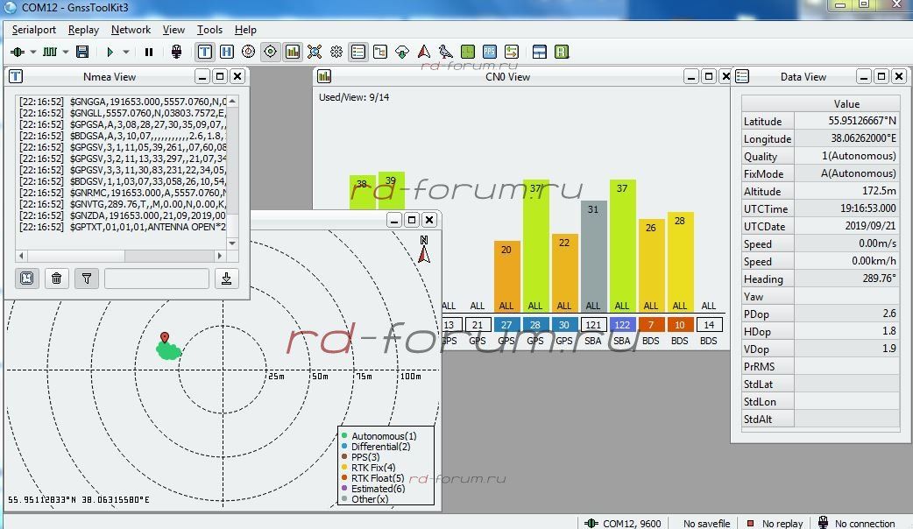Click the Data View panel list icon

742,76
